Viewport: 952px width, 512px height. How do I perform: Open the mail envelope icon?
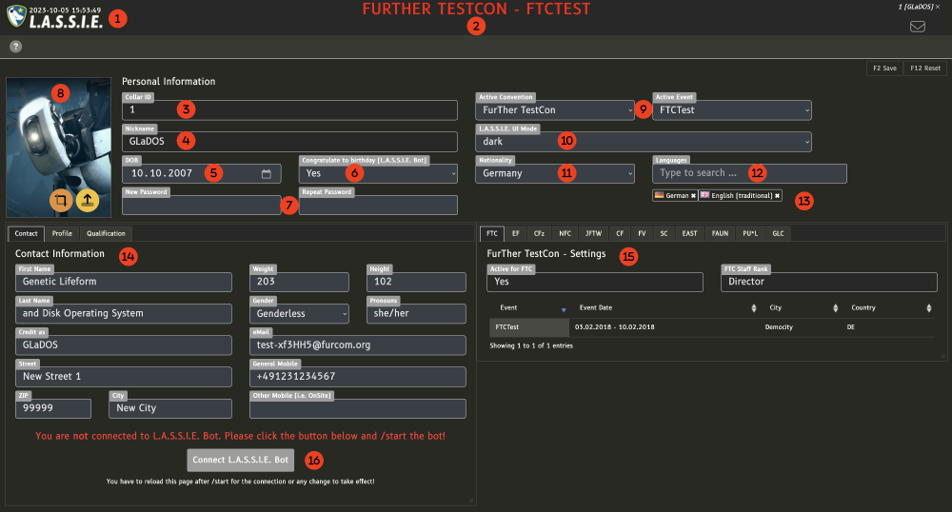918,27
